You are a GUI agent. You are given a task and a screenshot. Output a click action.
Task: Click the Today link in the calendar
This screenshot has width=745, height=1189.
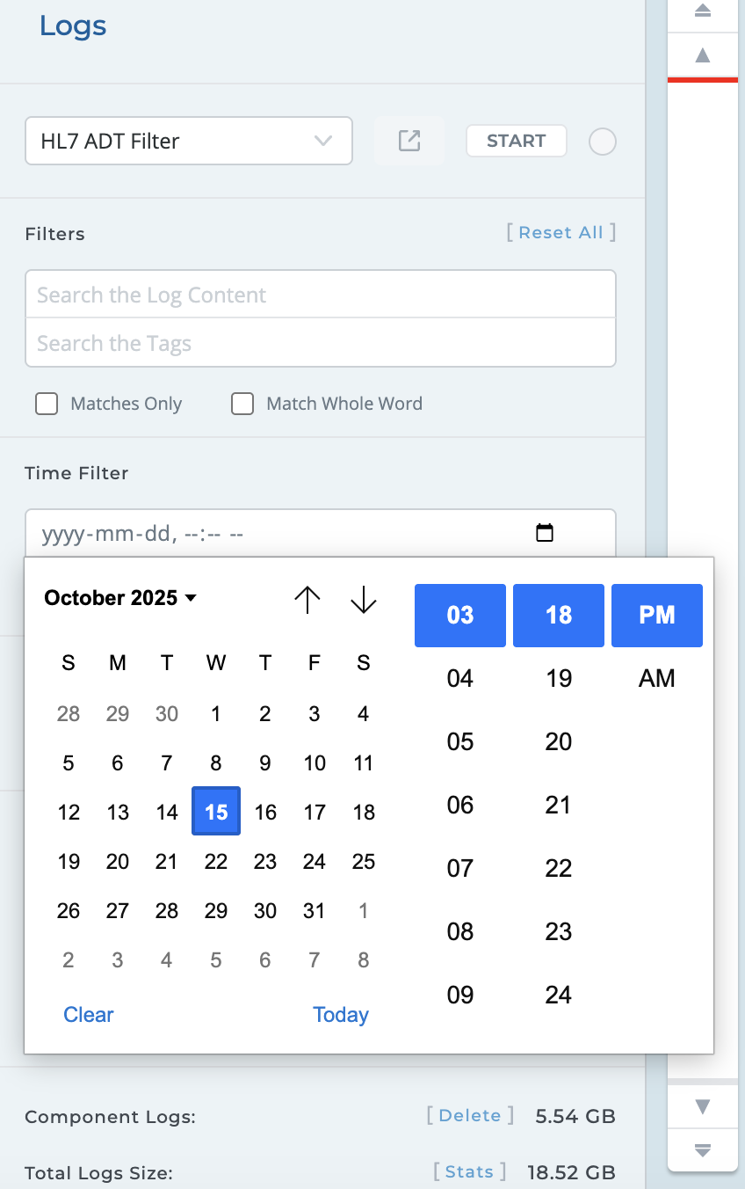click(x=341, y=1015)
